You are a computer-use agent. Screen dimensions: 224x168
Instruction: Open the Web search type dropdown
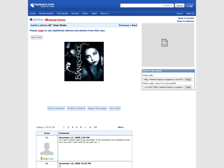[x=168, y=5]
